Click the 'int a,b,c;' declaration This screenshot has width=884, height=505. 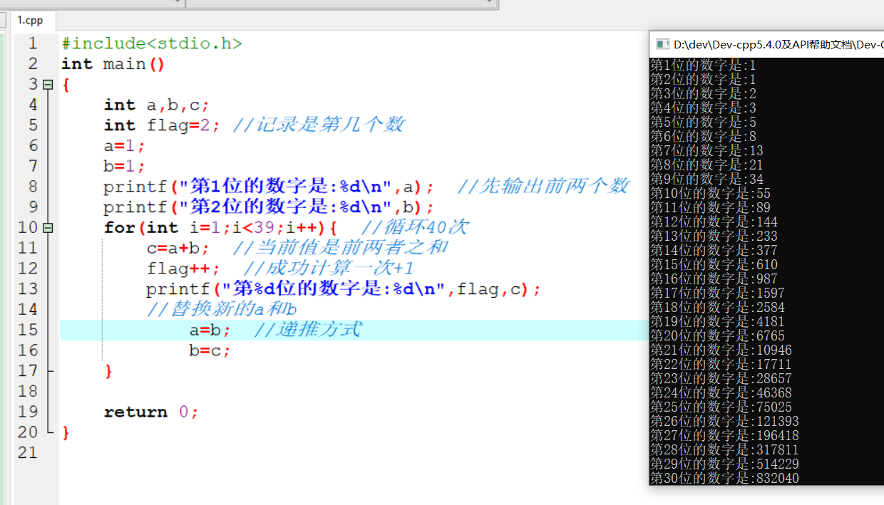pyautogui.click(x=157, y=105)
